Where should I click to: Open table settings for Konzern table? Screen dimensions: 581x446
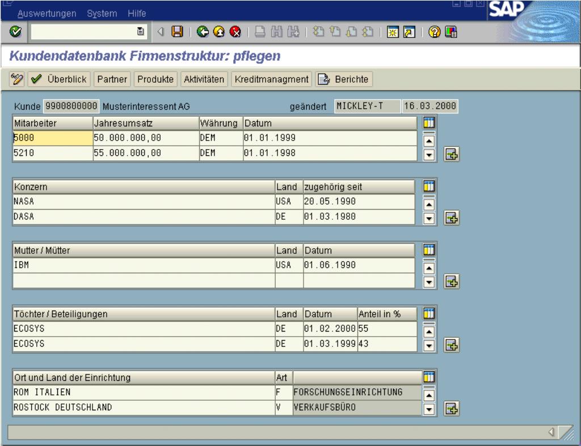[429, 186]
